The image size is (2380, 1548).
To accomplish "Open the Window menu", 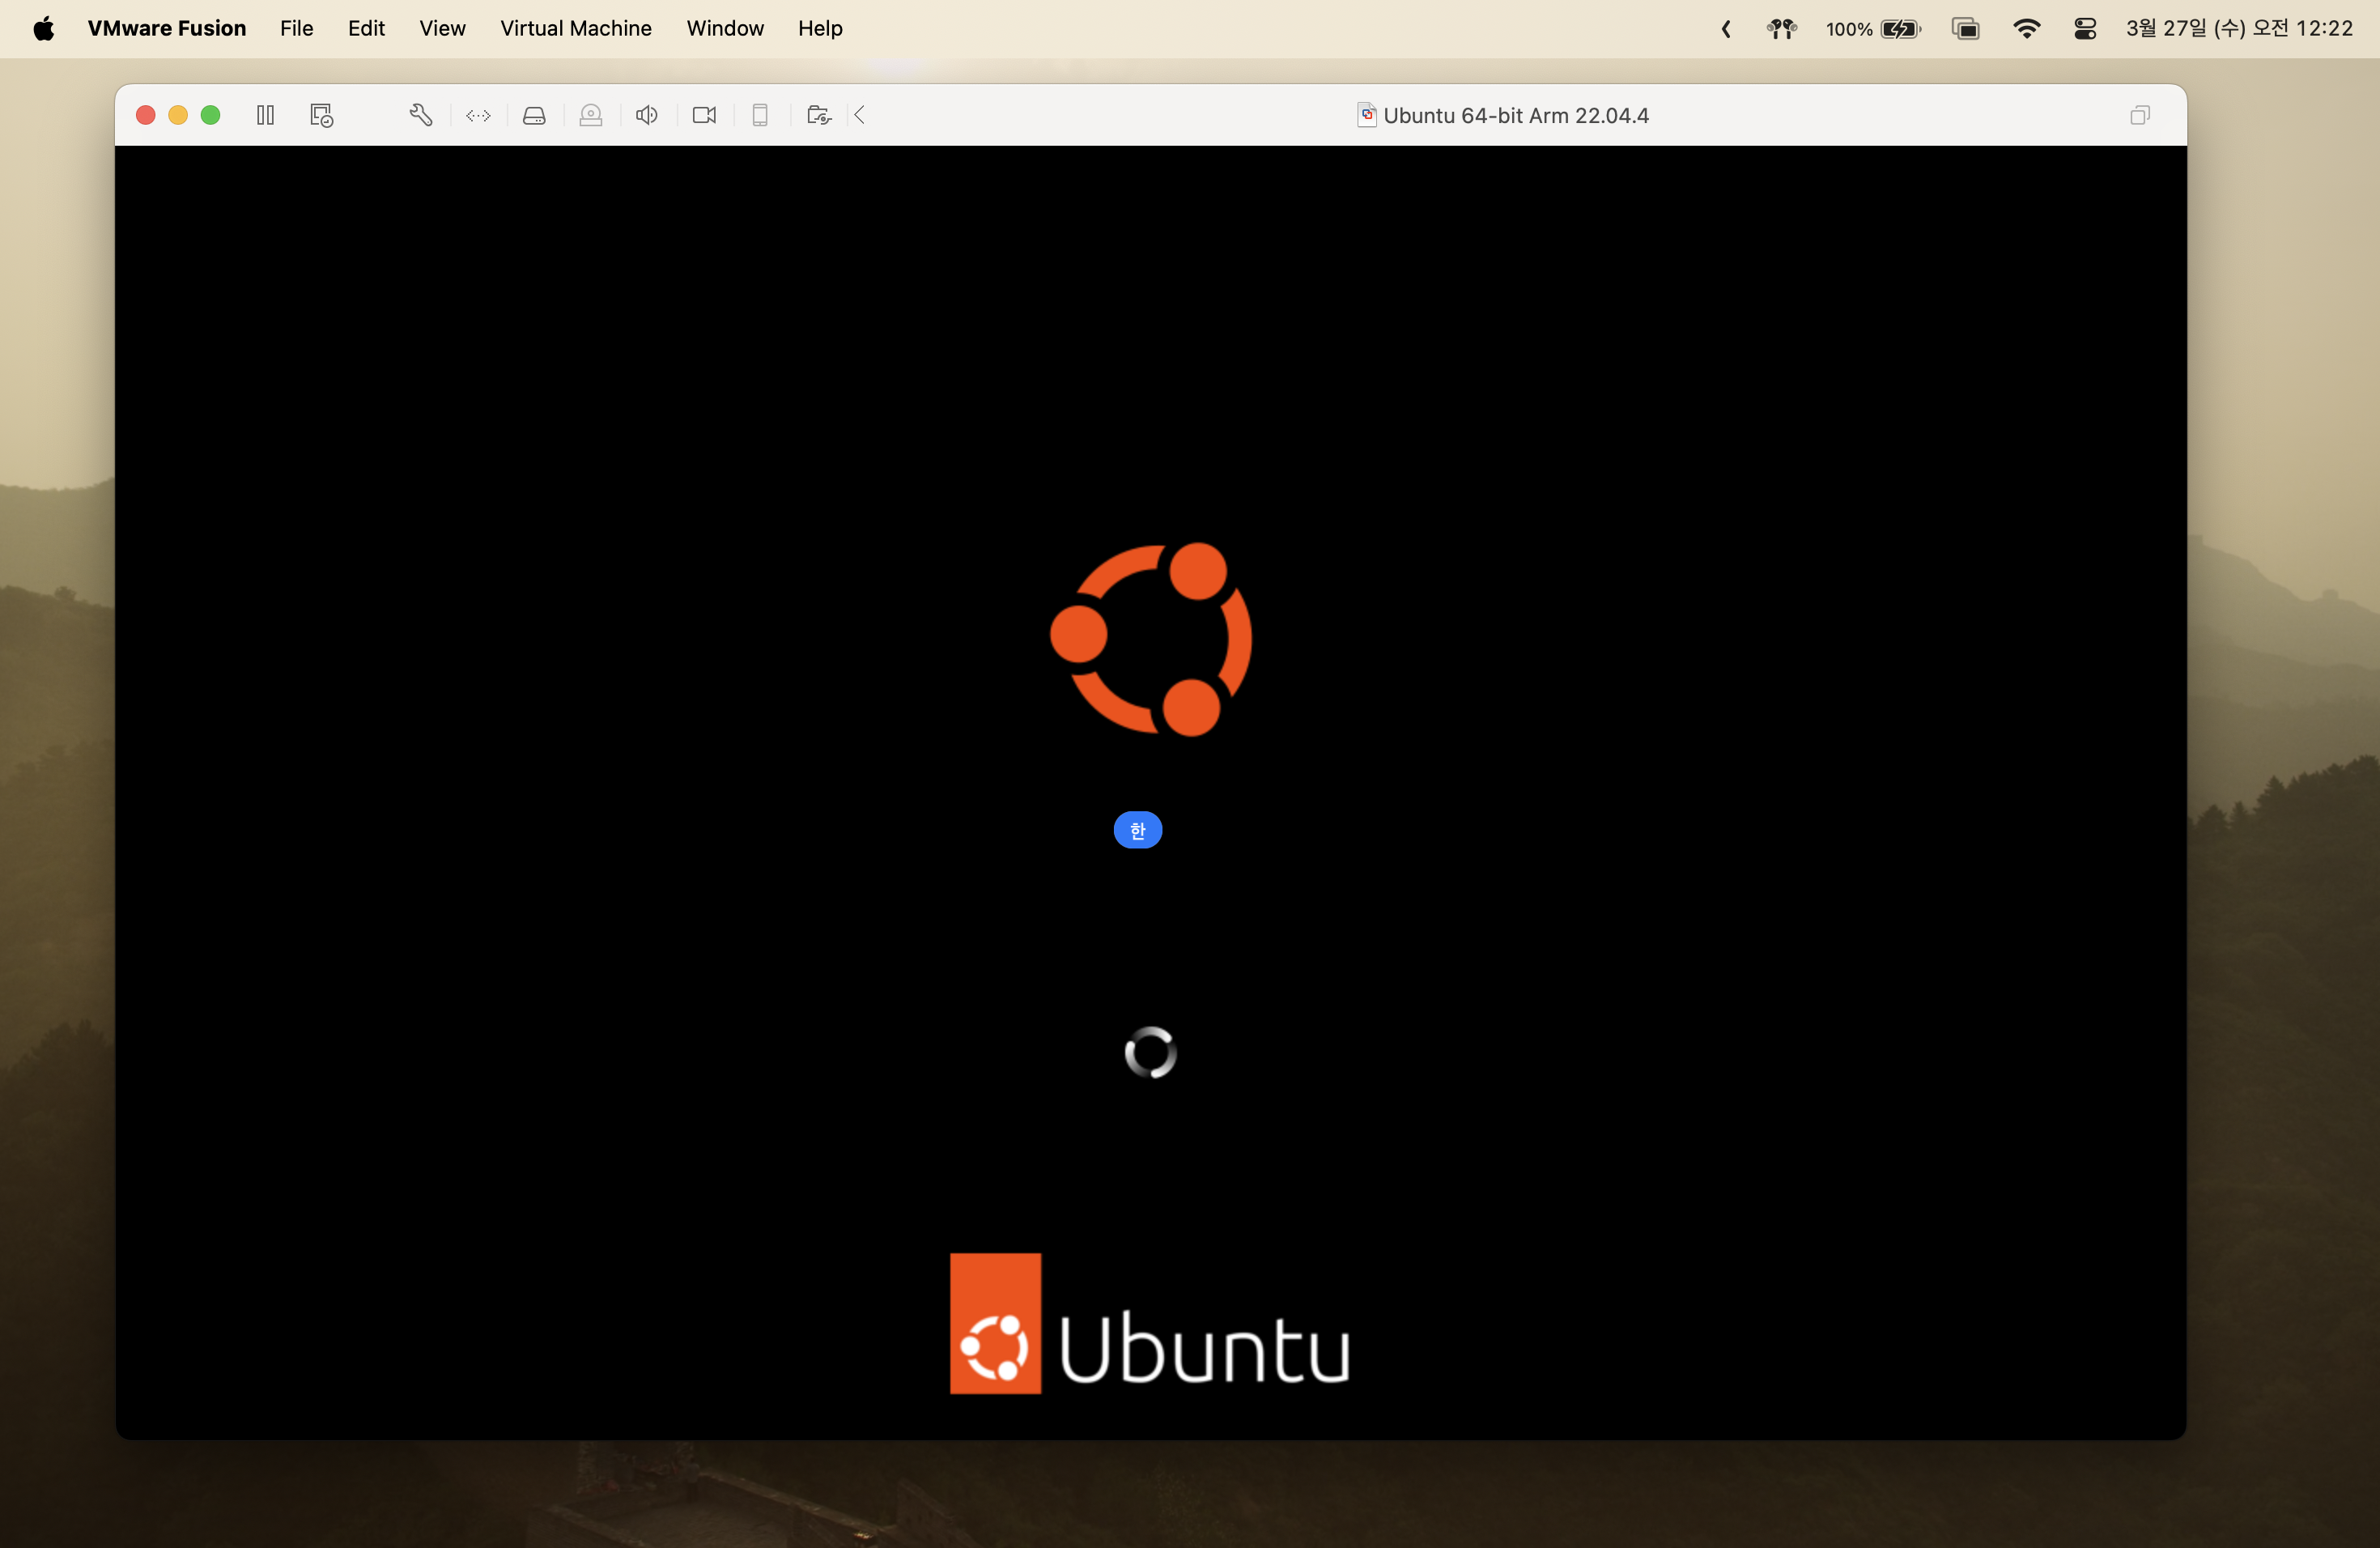I will click(x=725, y=28).
